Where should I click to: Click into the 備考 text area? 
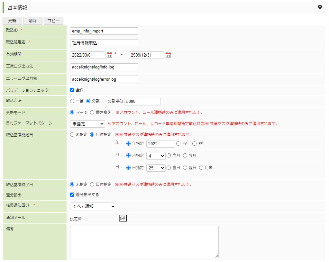[144, 242]
